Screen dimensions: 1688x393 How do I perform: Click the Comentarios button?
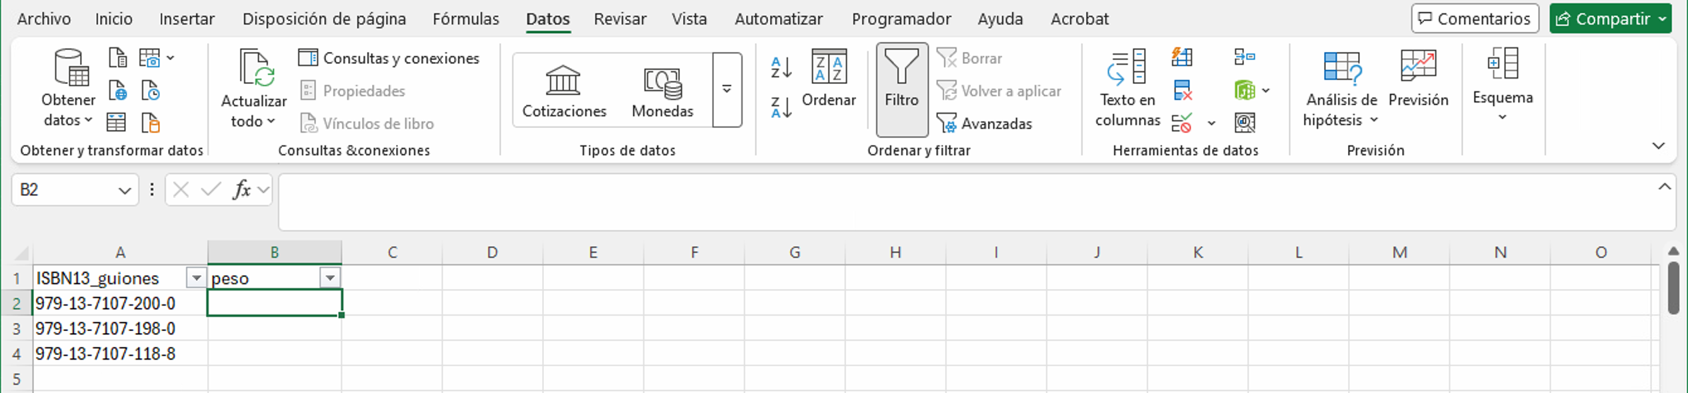[1475, 19]
